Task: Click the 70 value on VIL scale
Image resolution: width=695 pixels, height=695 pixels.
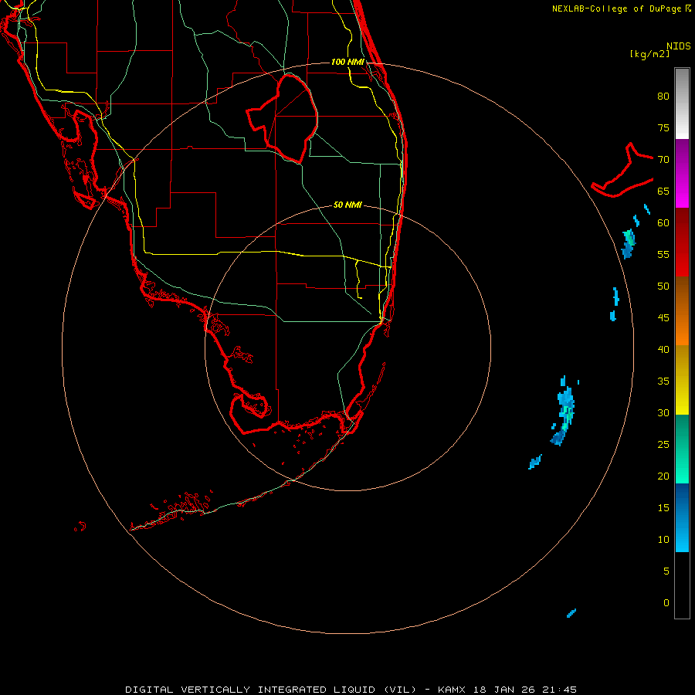Action: point(663,160)
